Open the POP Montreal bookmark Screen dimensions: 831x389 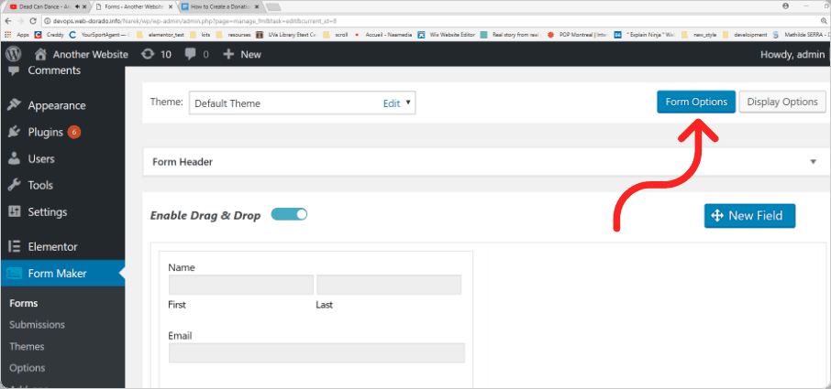(578, 35)
